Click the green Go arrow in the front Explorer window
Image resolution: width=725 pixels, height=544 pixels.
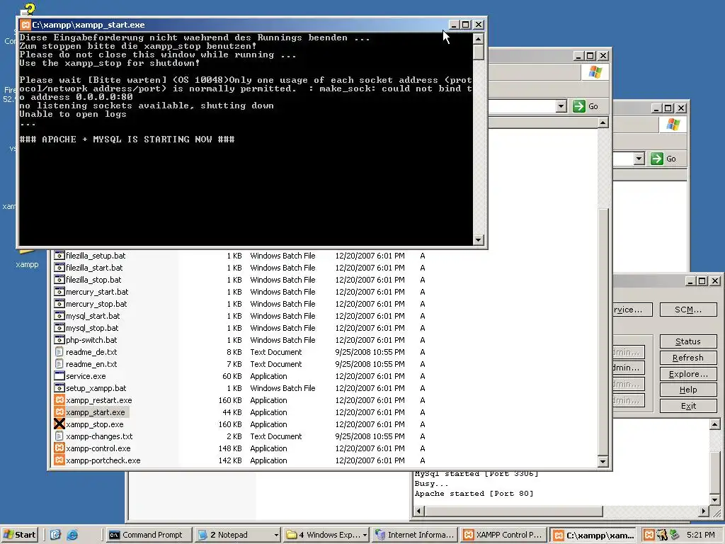[x=579, y=106]
